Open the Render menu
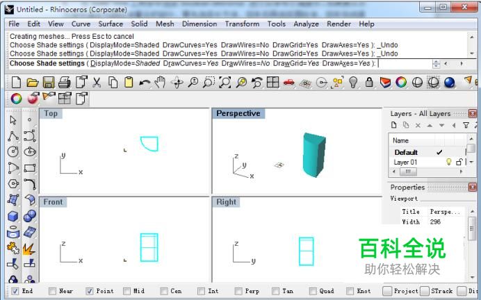 (x=339, y=24)
